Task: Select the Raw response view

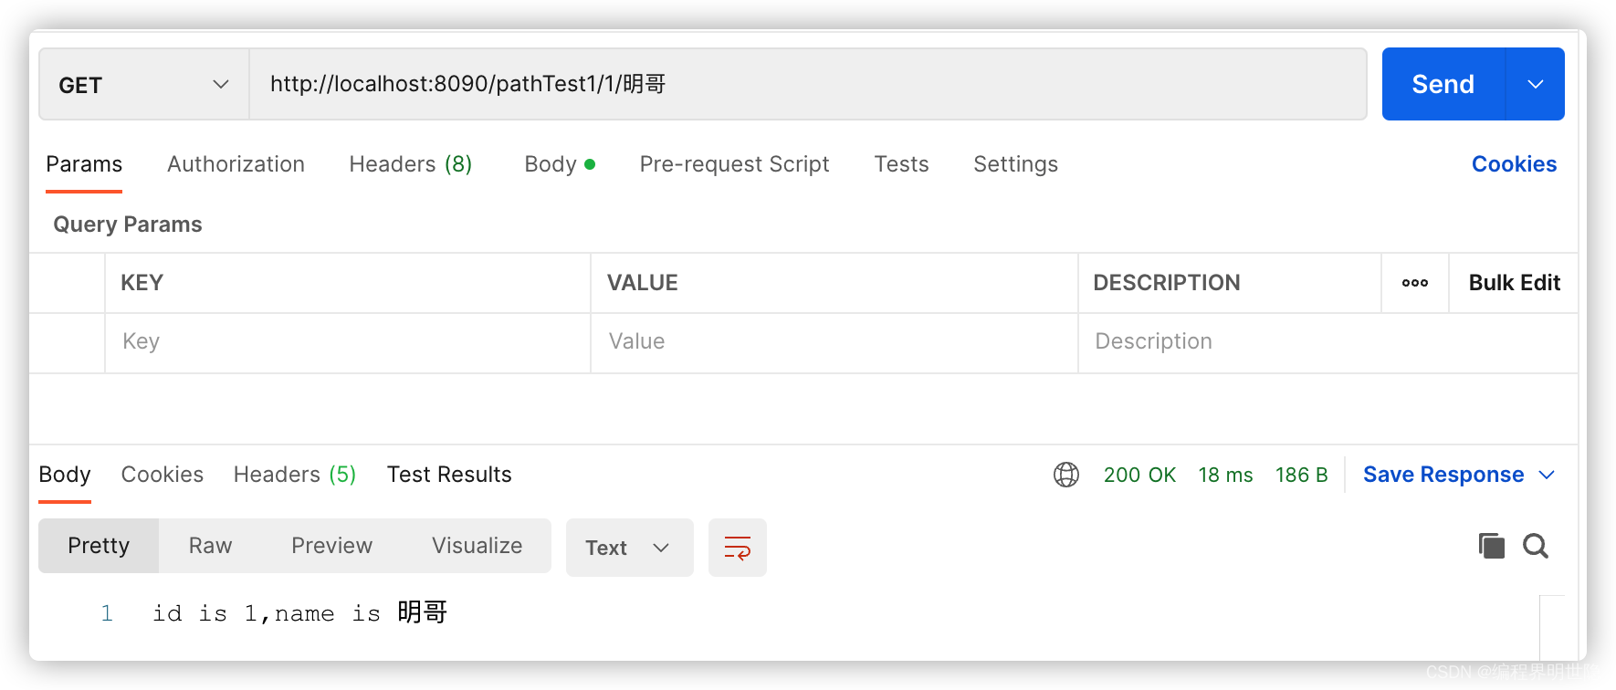Action: click(x=210, y=546)
